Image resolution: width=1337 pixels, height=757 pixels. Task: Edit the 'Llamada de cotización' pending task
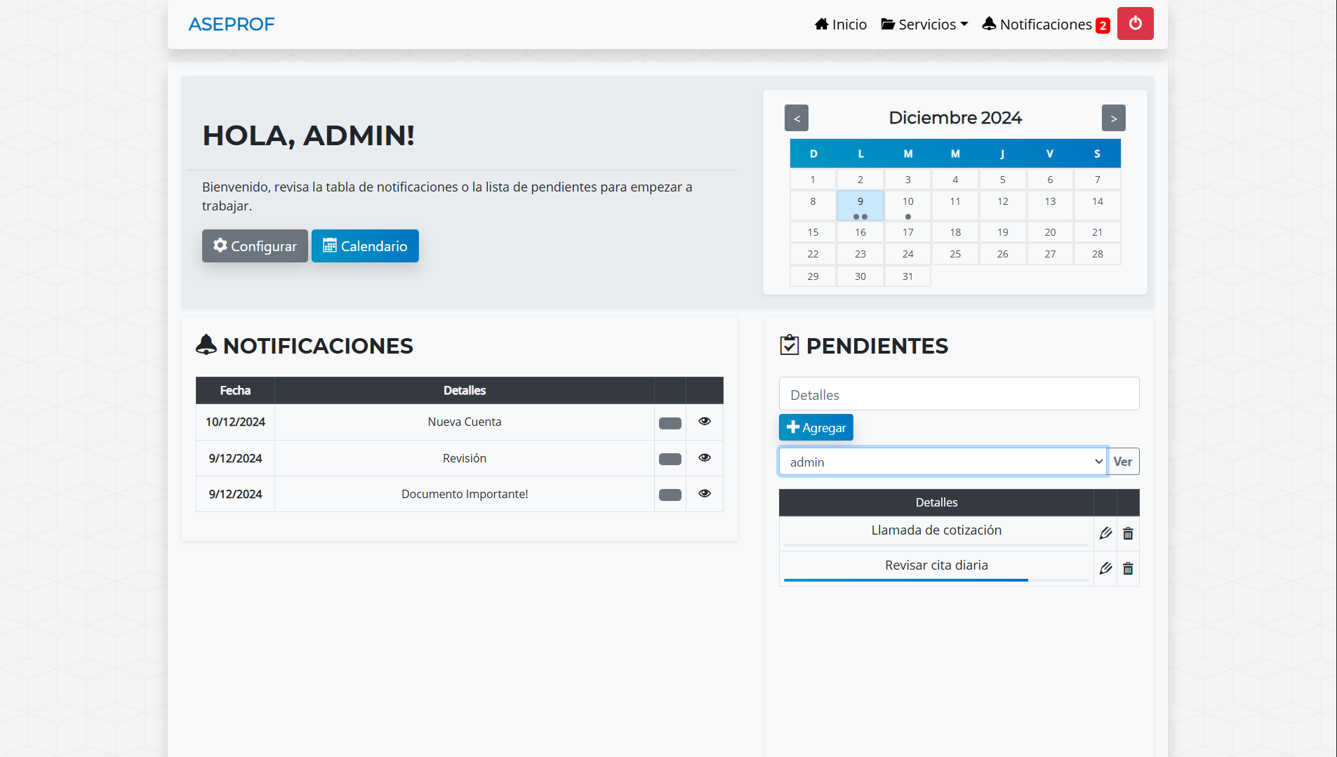pos(1106,533)
